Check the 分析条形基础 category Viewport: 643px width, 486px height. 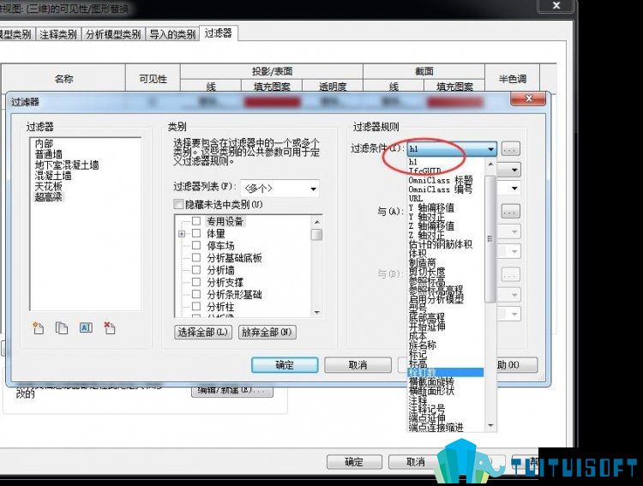pos(196,294)
